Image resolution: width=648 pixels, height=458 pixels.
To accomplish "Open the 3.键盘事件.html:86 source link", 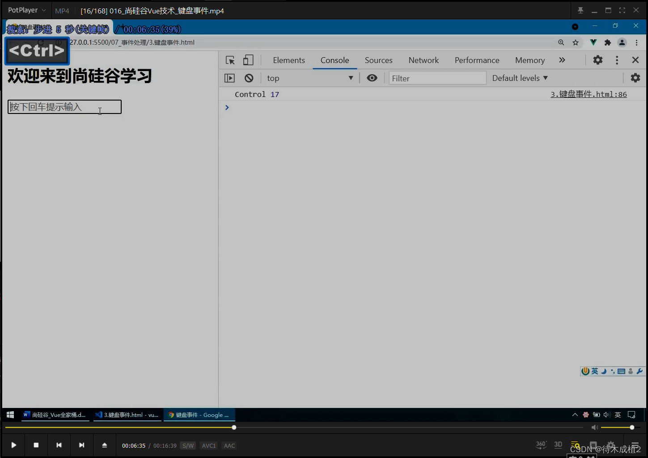I will 589,94.
